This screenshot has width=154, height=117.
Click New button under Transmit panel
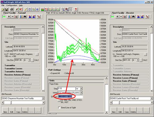tap(5, 110)
